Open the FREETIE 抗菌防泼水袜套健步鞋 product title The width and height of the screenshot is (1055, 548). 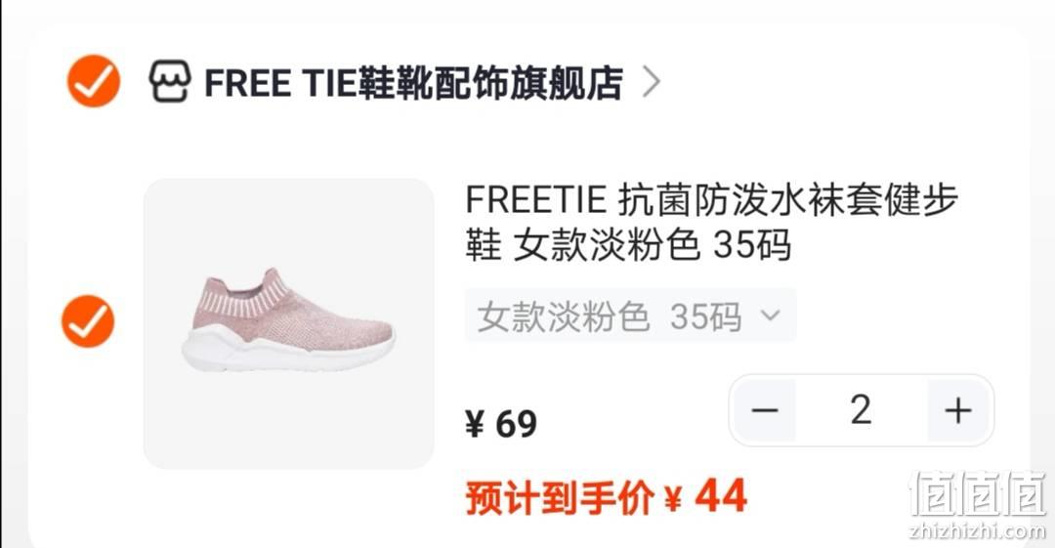pyautogui.click(x=710, y=222)
